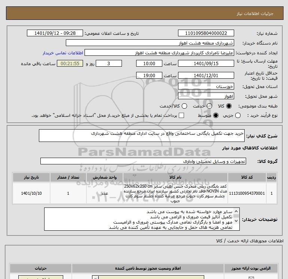Click the request creator field
Image resolution: width=288 pixels, height=279 pixels.
click(x=159, y=53)
